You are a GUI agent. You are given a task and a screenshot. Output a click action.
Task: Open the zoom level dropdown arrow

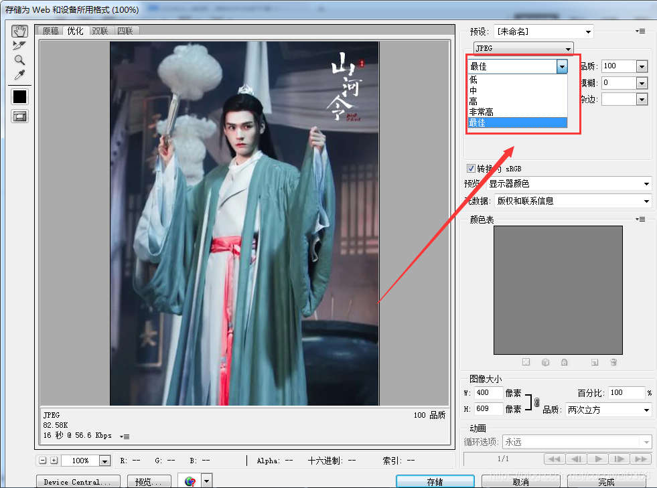click(104, 461)
